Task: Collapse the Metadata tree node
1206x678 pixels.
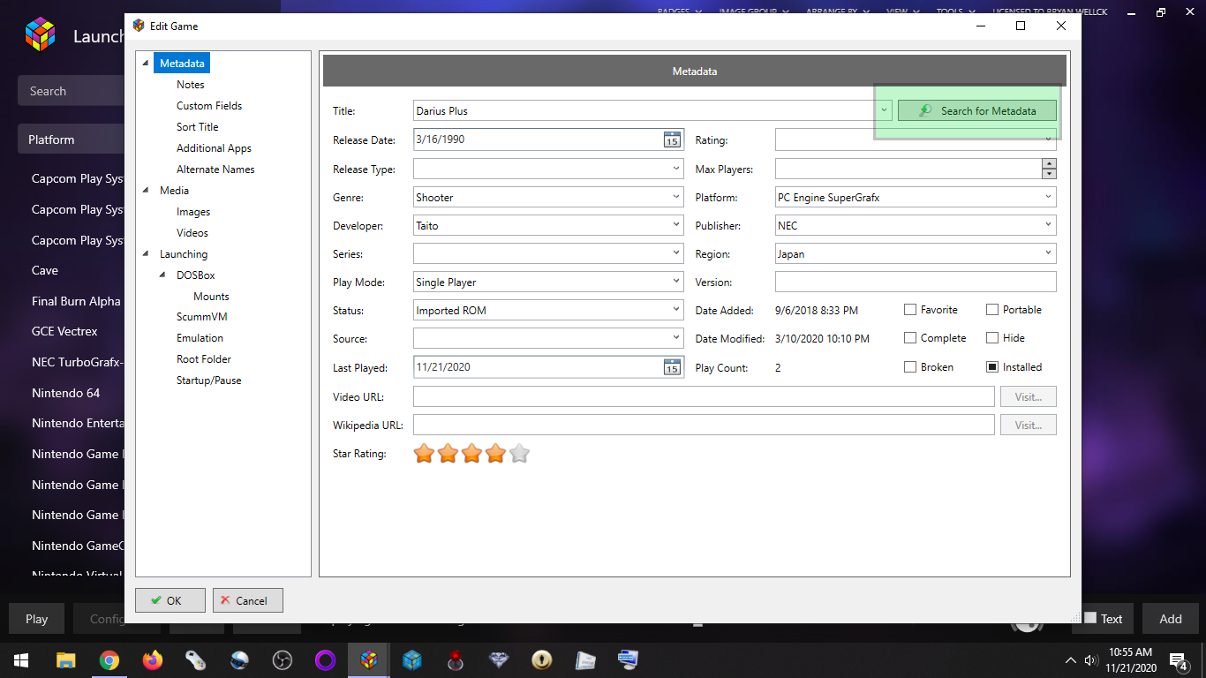Action: point(146,64)
